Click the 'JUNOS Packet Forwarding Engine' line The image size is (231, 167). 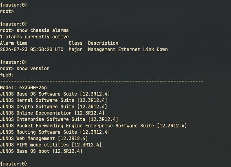[x=93, y=126]
